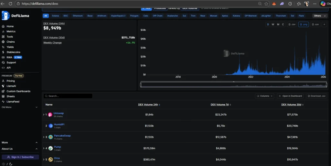Open the Others chains dropdown
The image size is (331, 166).
320,16
